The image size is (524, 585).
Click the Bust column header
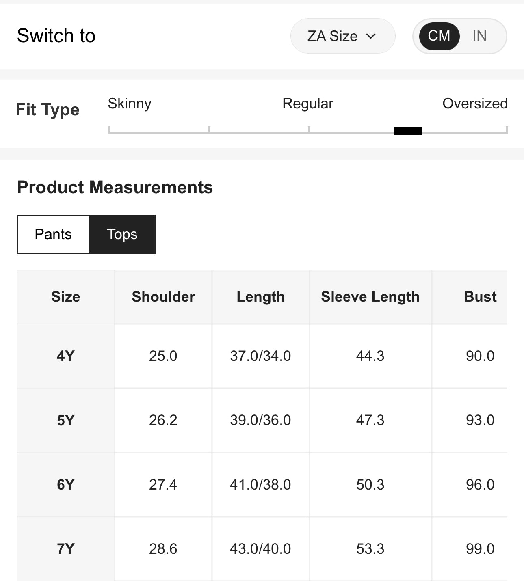tap(480, 297)
